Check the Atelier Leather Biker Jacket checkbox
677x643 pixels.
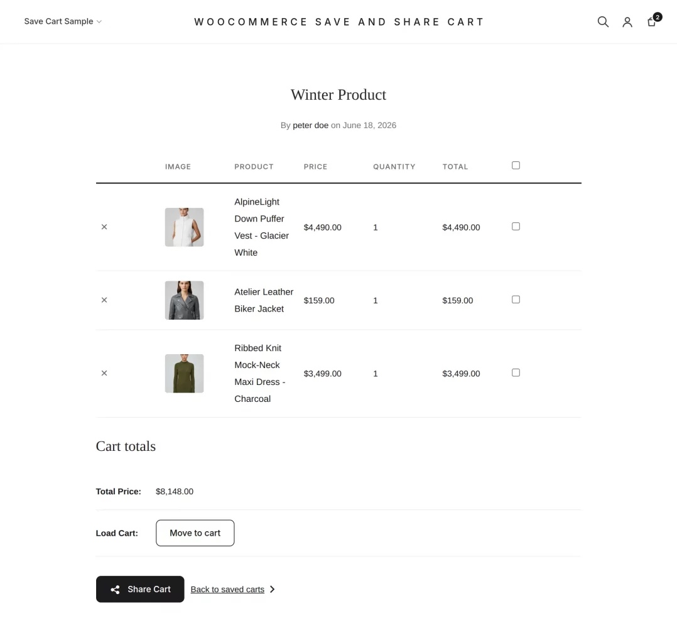point(516,300)
